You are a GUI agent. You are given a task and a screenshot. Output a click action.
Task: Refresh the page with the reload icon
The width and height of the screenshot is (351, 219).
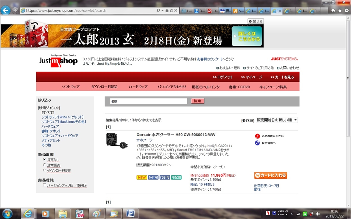click(x=171, y=11)
